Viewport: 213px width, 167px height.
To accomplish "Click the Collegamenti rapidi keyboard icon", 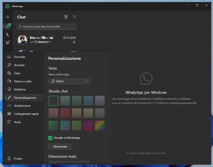I will coord(9,114).
